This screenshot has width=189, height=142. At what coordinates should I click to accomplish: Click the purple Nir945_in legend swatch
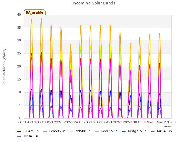(x=19, y=137)
